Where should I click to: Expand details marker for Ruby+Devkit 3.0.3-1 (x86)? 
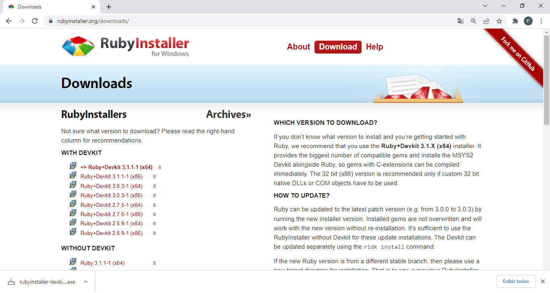154,196
